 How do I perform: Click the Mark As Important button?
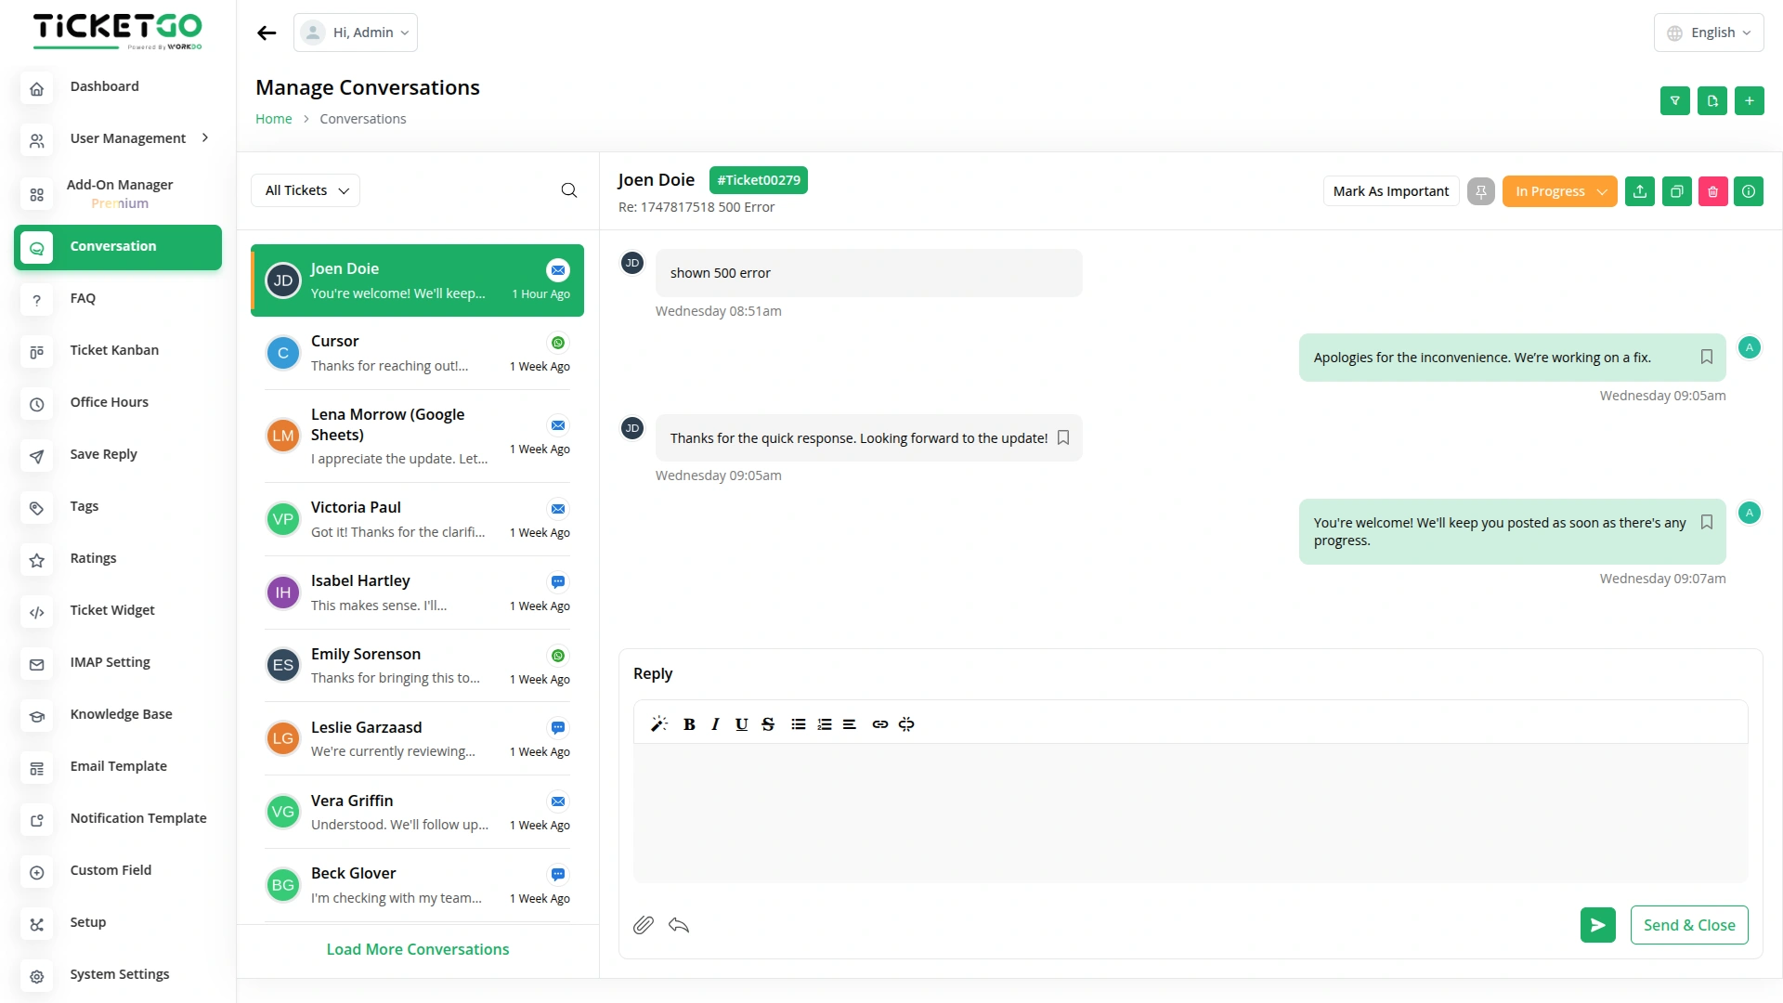1390,191
